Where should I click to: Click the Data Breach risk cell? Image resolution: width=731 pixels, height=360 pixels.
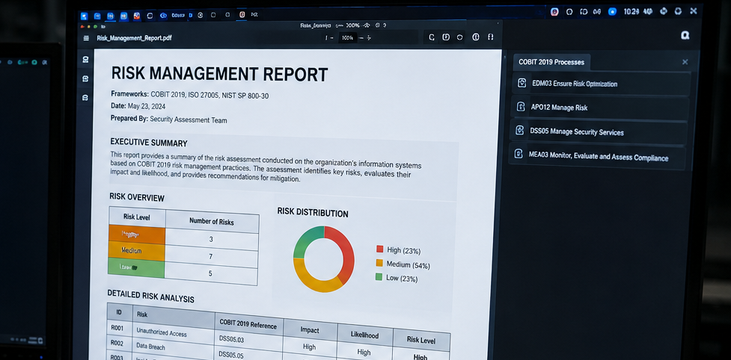coord(174,347)
